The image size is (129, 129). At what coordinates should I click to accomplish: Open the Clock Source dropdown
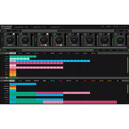click(28, 27)
